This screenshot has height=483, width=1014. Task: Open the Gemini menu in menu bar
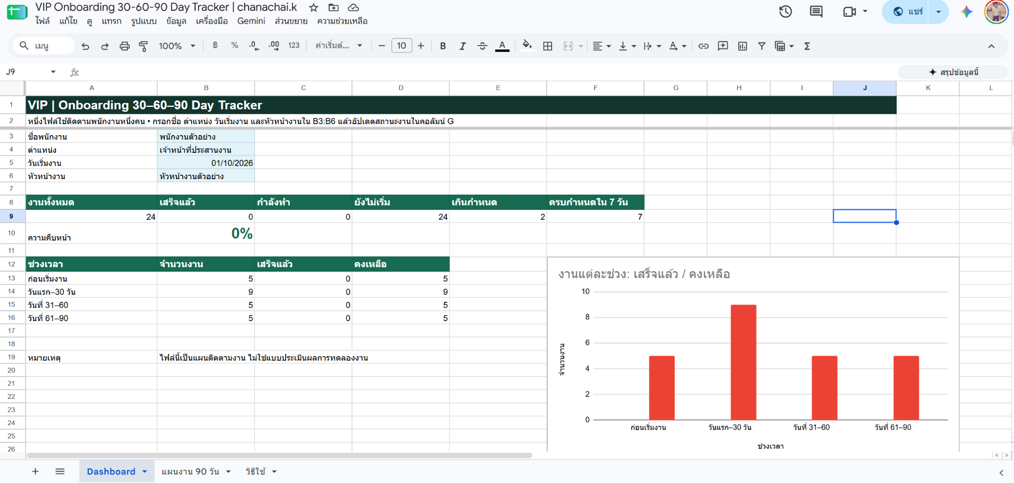point(251,21)
